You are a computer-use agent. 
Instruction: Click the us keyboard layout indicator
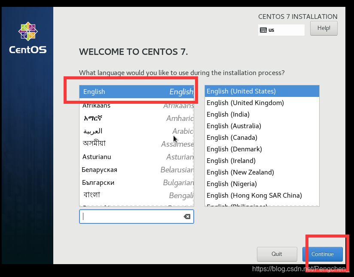pos(281,30)
